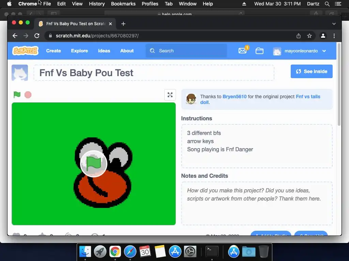The image size is (349, 261).
Task: Focus the Scratch Search field
Action: coord(186,51)
